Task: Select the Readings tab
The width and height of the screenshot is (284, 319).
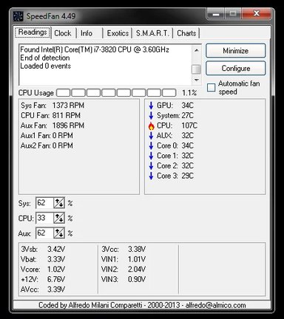Action: pyautogui.click(x=33, y=32)
